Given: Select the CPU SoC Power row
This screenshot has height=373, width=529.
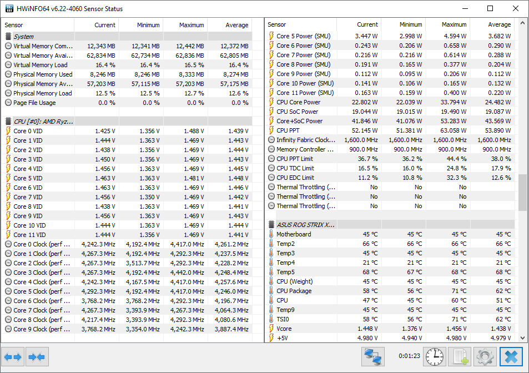Looking at the screenshot, I should (390, 112).
